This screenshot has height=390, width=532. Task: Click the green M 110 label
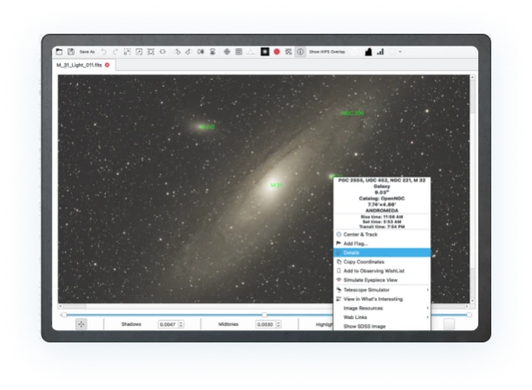pos(207,127)
